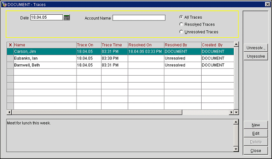Select Resolved Traces radio option
This screenshot has width=272, height=159.
pos(181,24)
